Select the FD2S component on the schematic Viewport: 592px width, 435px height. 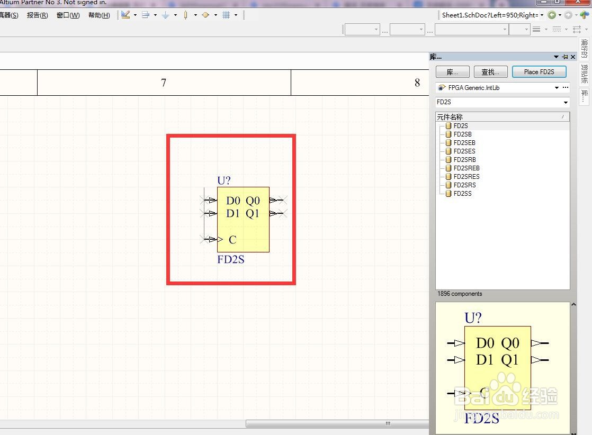click(x=243, y=220)
